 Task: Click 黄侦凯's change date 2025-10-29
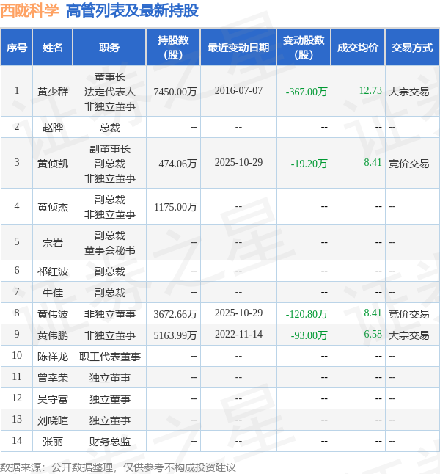[x=238, y=163]
